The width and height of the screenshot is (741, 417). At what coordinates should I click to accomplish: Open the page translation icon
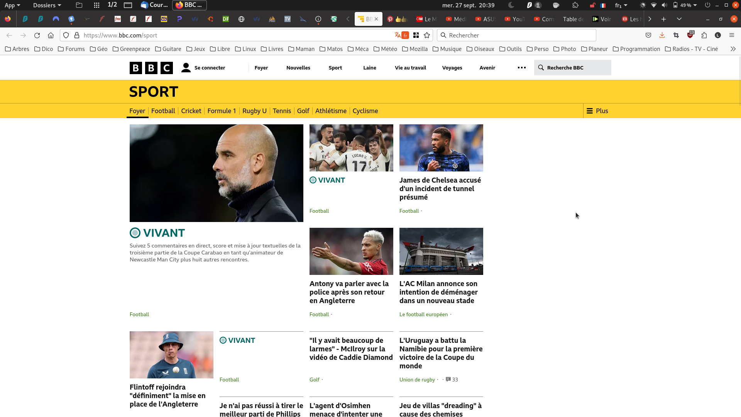coord(402,35)
